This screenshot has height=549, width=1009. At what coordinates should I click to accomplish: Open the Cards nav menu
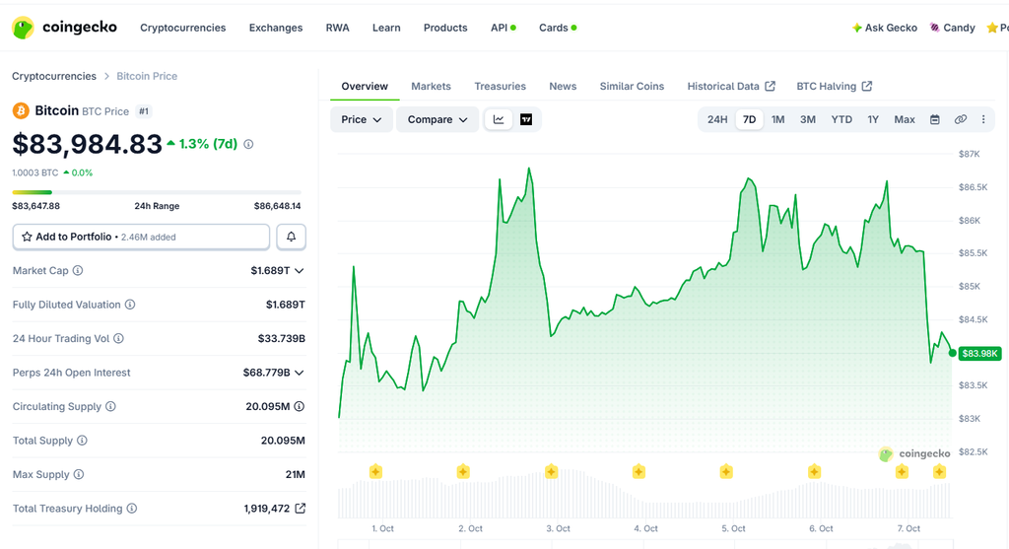[558, 28]
